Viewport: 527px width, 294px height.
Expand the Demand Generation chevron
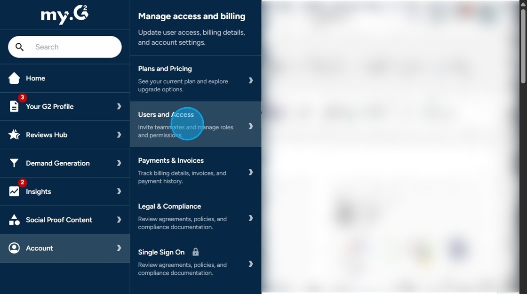pos(119,163)
